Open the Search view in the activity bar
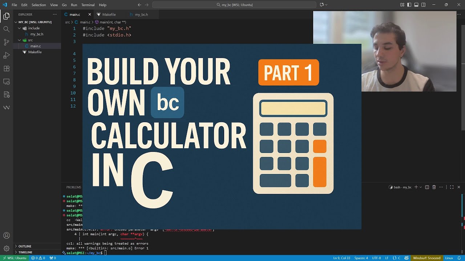 (x=6, y=29)
